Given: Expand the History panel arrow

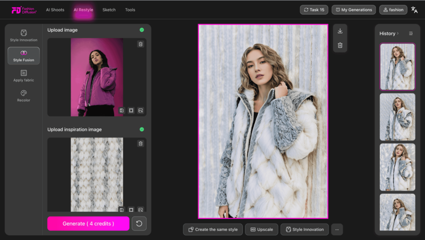Looking at the screenshot, I should (x=398, y=33).
